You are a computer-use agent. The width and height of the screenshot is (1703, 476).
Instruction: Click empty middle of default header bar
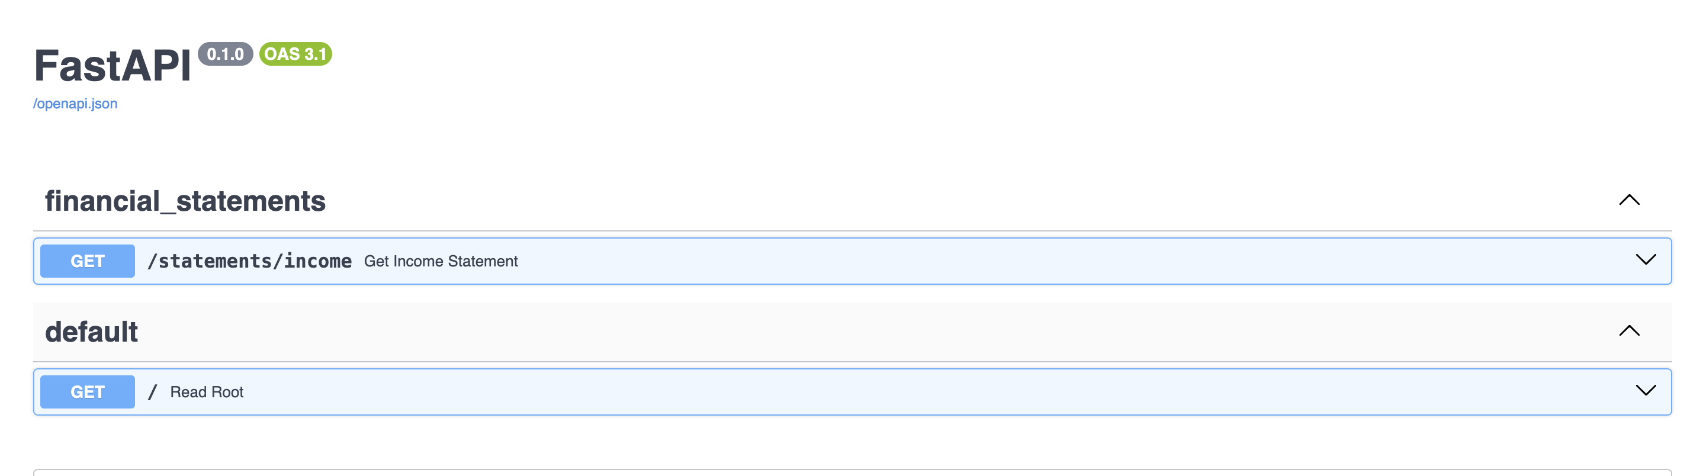pyautogui.click(x=859, y=332)
